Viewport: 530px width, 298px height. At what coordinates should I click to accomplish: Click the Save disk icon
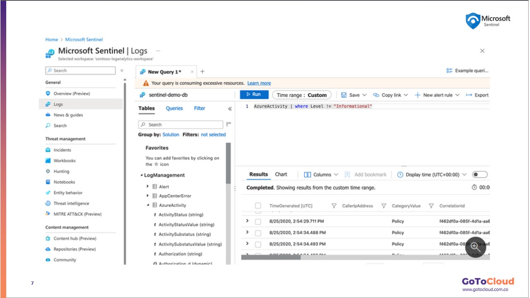[x=344, y=95]
